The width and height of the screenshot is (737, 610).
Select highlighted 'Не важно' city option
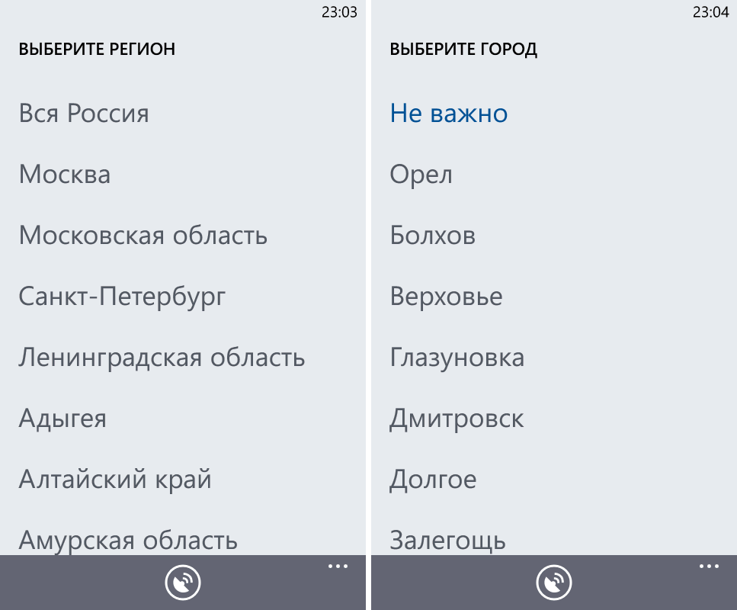tap(449, 114)
